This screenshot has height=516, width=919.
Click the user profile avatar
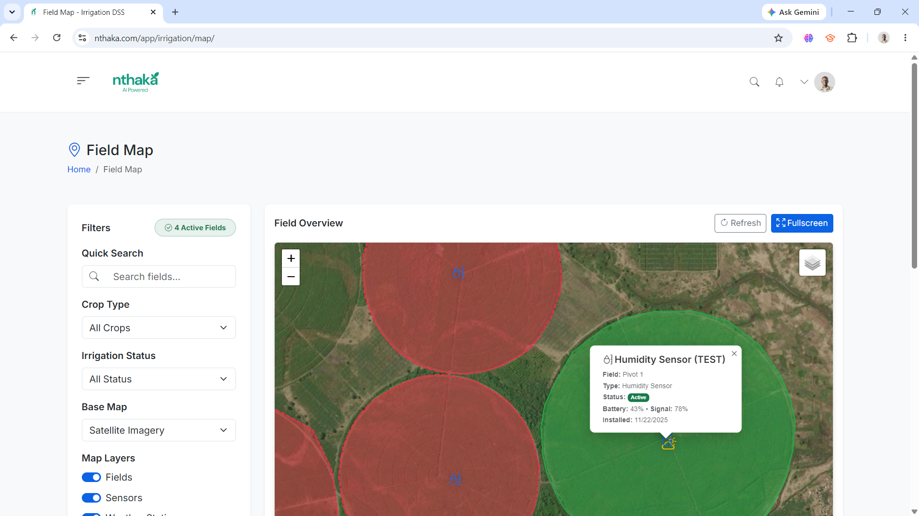click(825, 82)
